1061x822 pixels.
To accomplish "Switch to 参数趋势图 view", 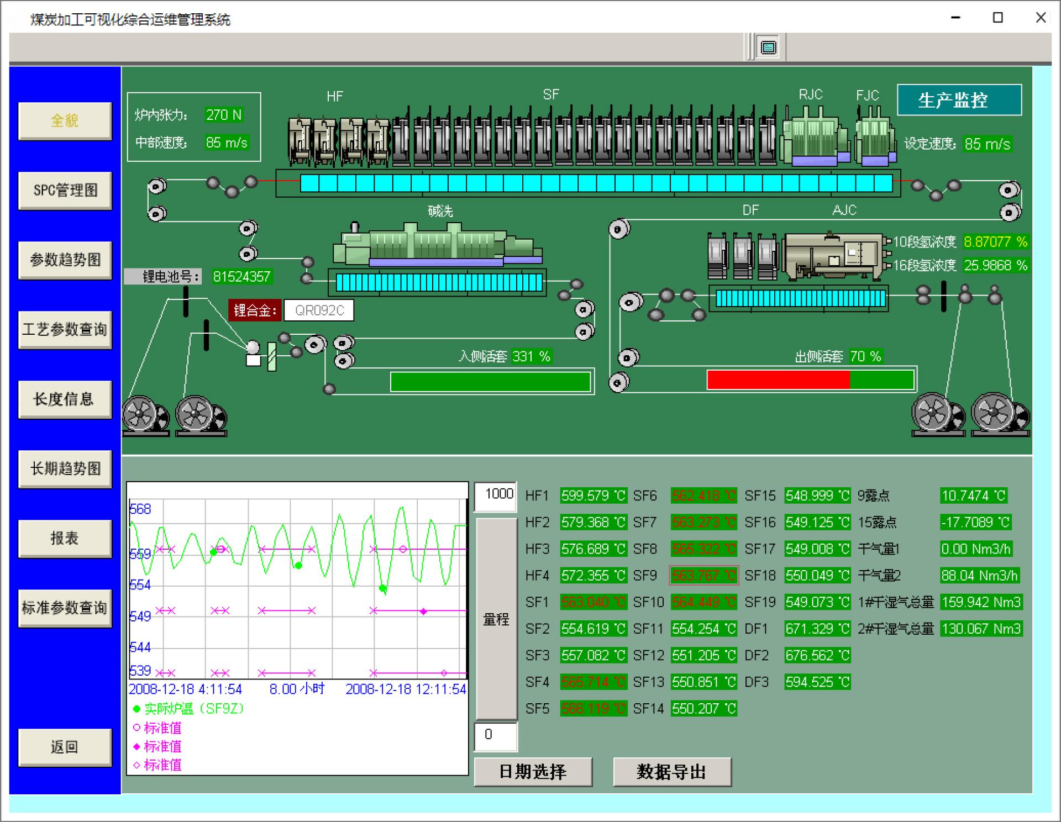I will [65, 260].
